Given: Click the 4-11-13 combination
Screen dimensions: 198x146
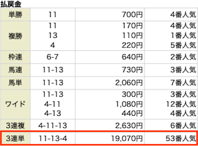Looking at the screenshot, I should click(53, 126).
